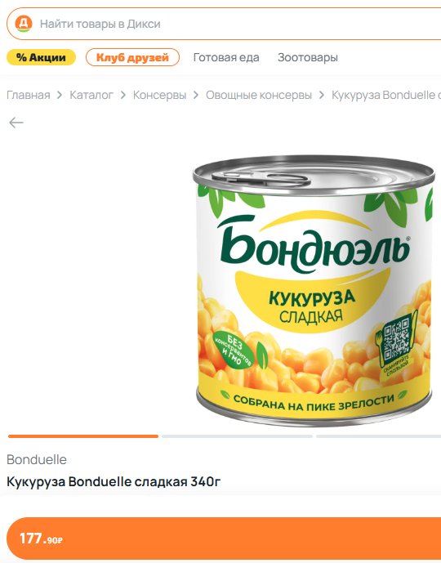Select the first orange image slider indicator
This screenshot has width=441, height=563.
point(82,436)
